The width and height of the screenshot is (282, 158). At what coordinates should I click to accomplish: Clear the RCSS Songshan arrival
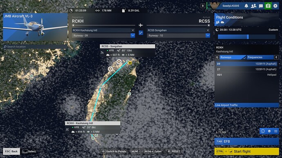coord(208,30)
